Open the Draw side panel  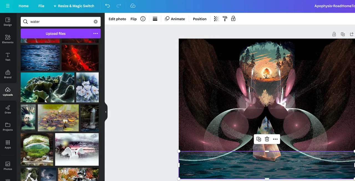(x=8, y=109)
